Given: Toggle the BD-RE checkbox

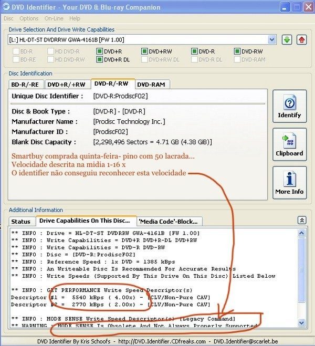Looking at the screenshot, I should [16, 59].
